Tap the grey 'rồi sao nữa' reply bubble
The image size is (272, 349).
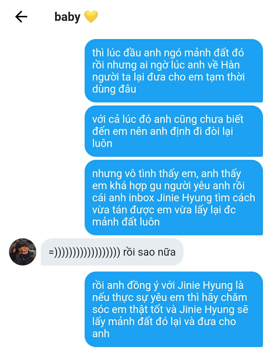112,252
